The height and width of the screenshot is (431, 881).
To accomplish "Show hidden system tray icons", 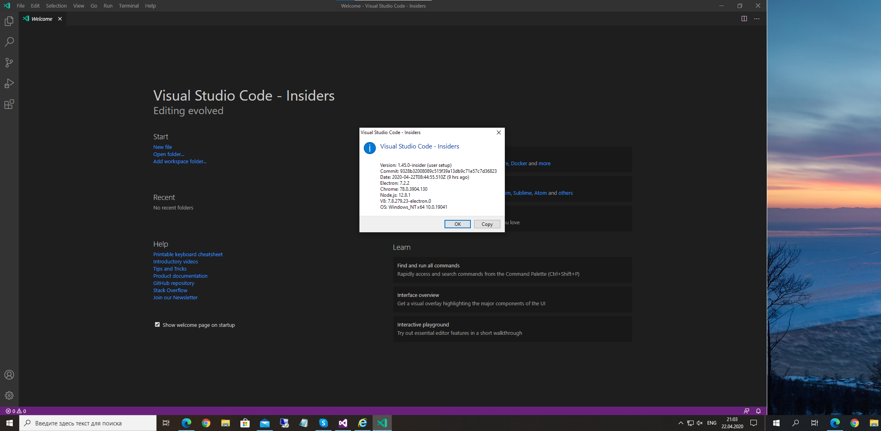I will coord(681,423).
